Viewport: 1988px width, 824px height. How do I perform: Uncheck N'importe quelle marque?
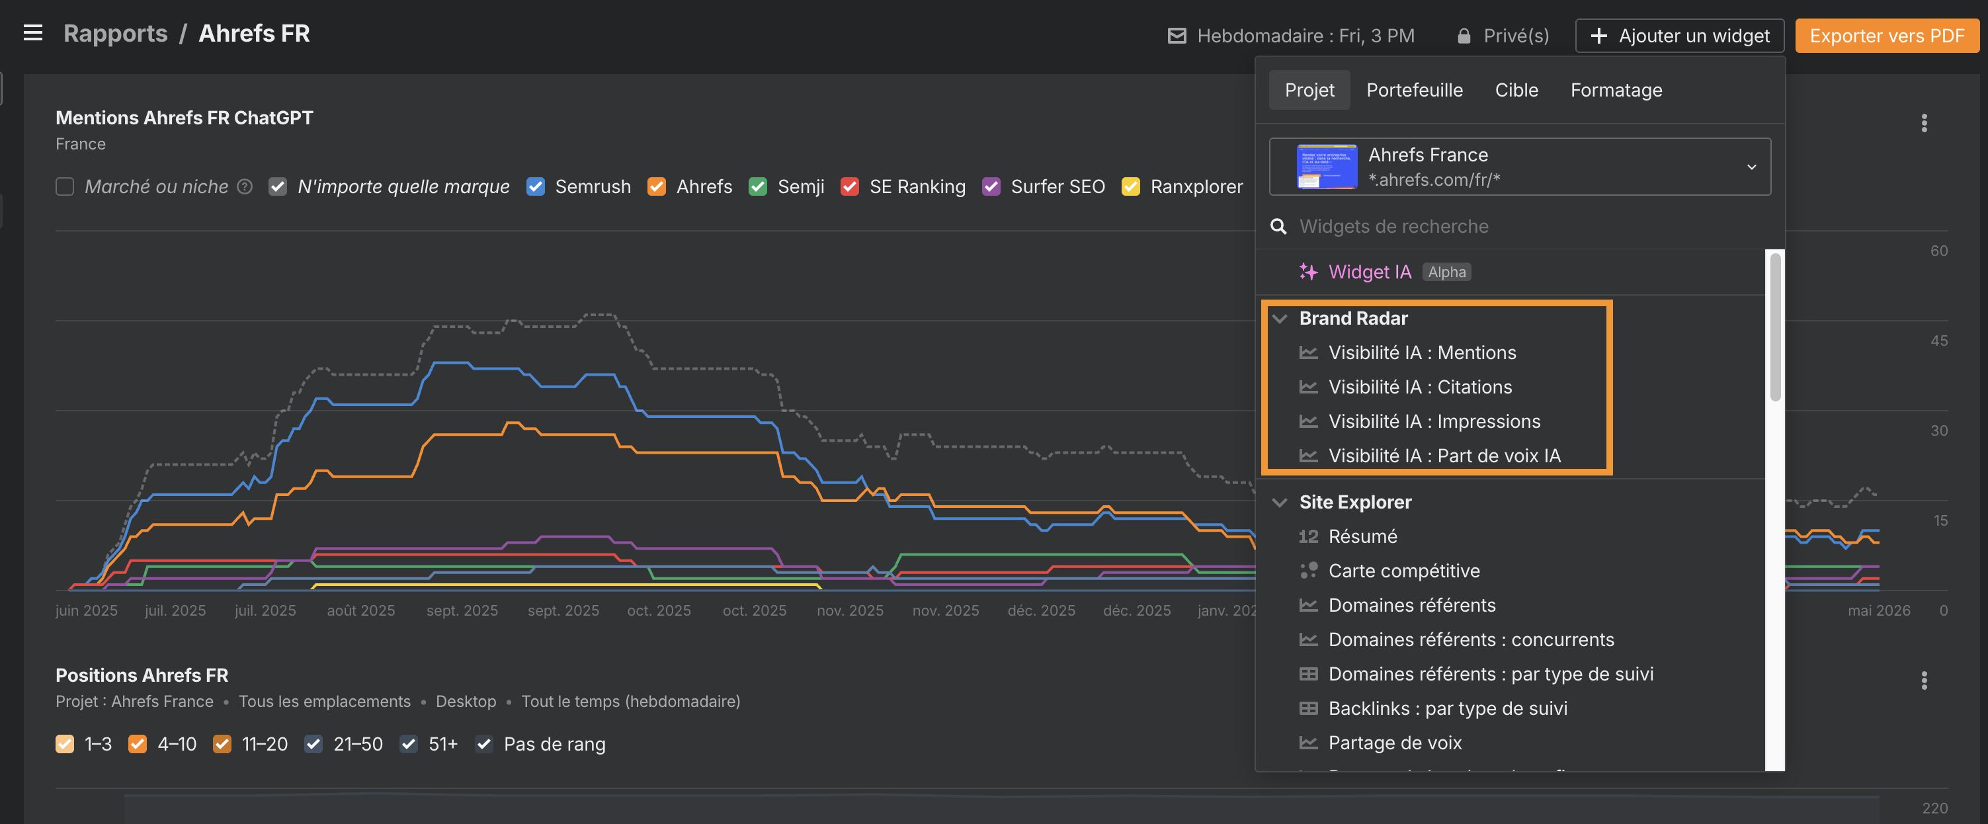pyautogui.click(x=278, y=186)
